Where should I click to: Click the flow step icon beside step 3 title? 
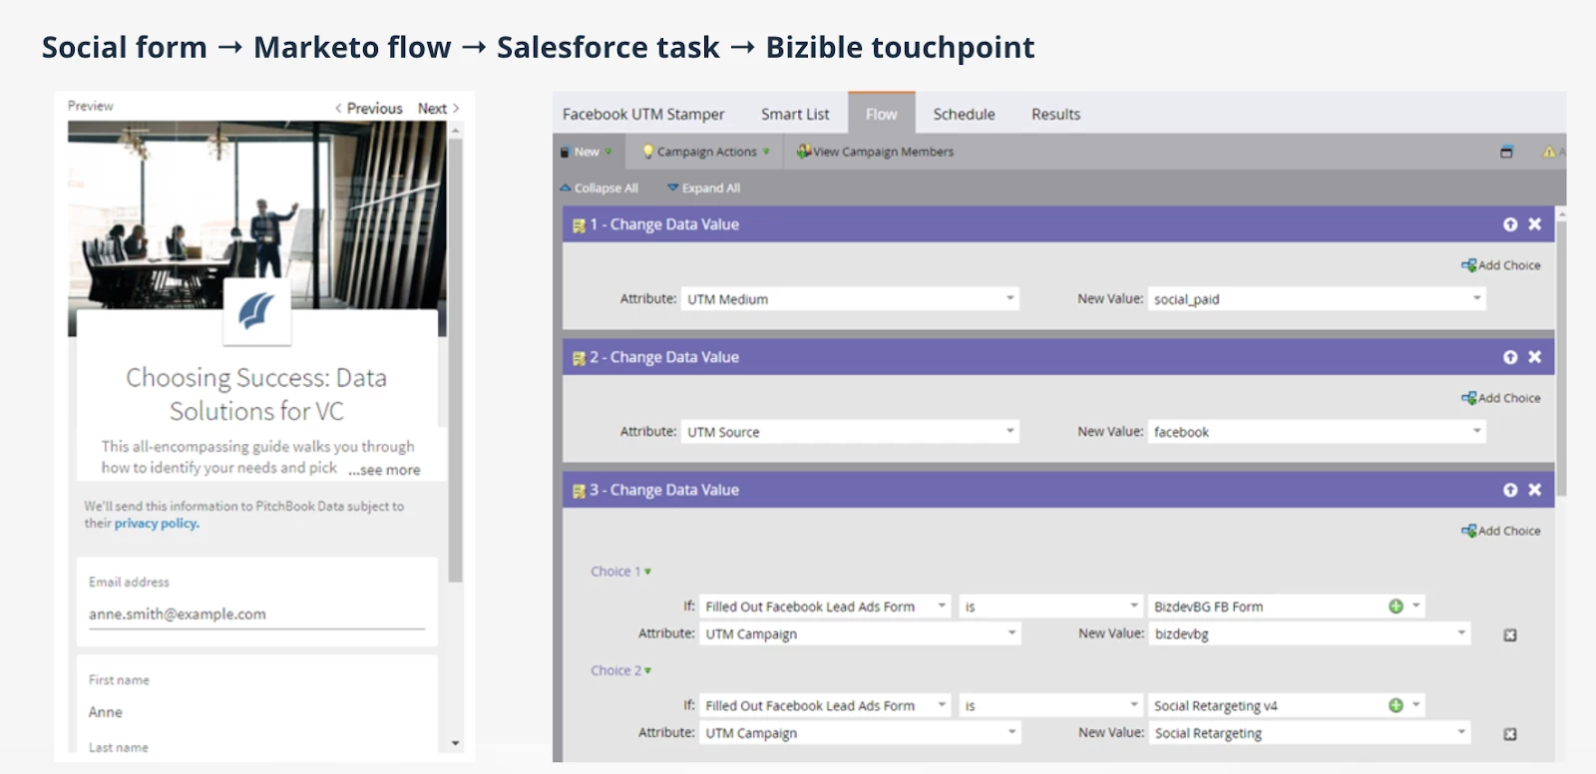579,491
